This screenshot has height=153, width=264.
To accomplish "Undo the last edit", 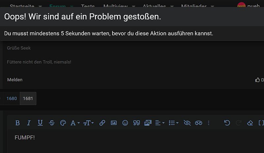I will (227, 123).
